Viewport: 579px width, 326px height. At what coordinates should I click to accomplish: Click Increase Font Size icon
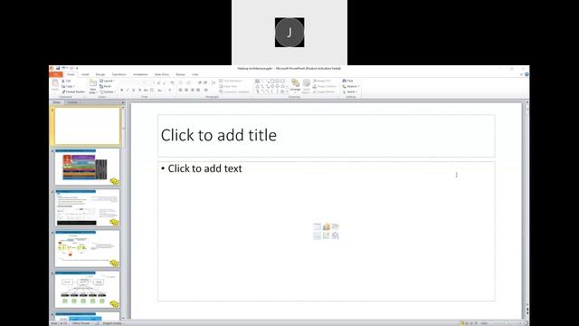click(159, 82)
